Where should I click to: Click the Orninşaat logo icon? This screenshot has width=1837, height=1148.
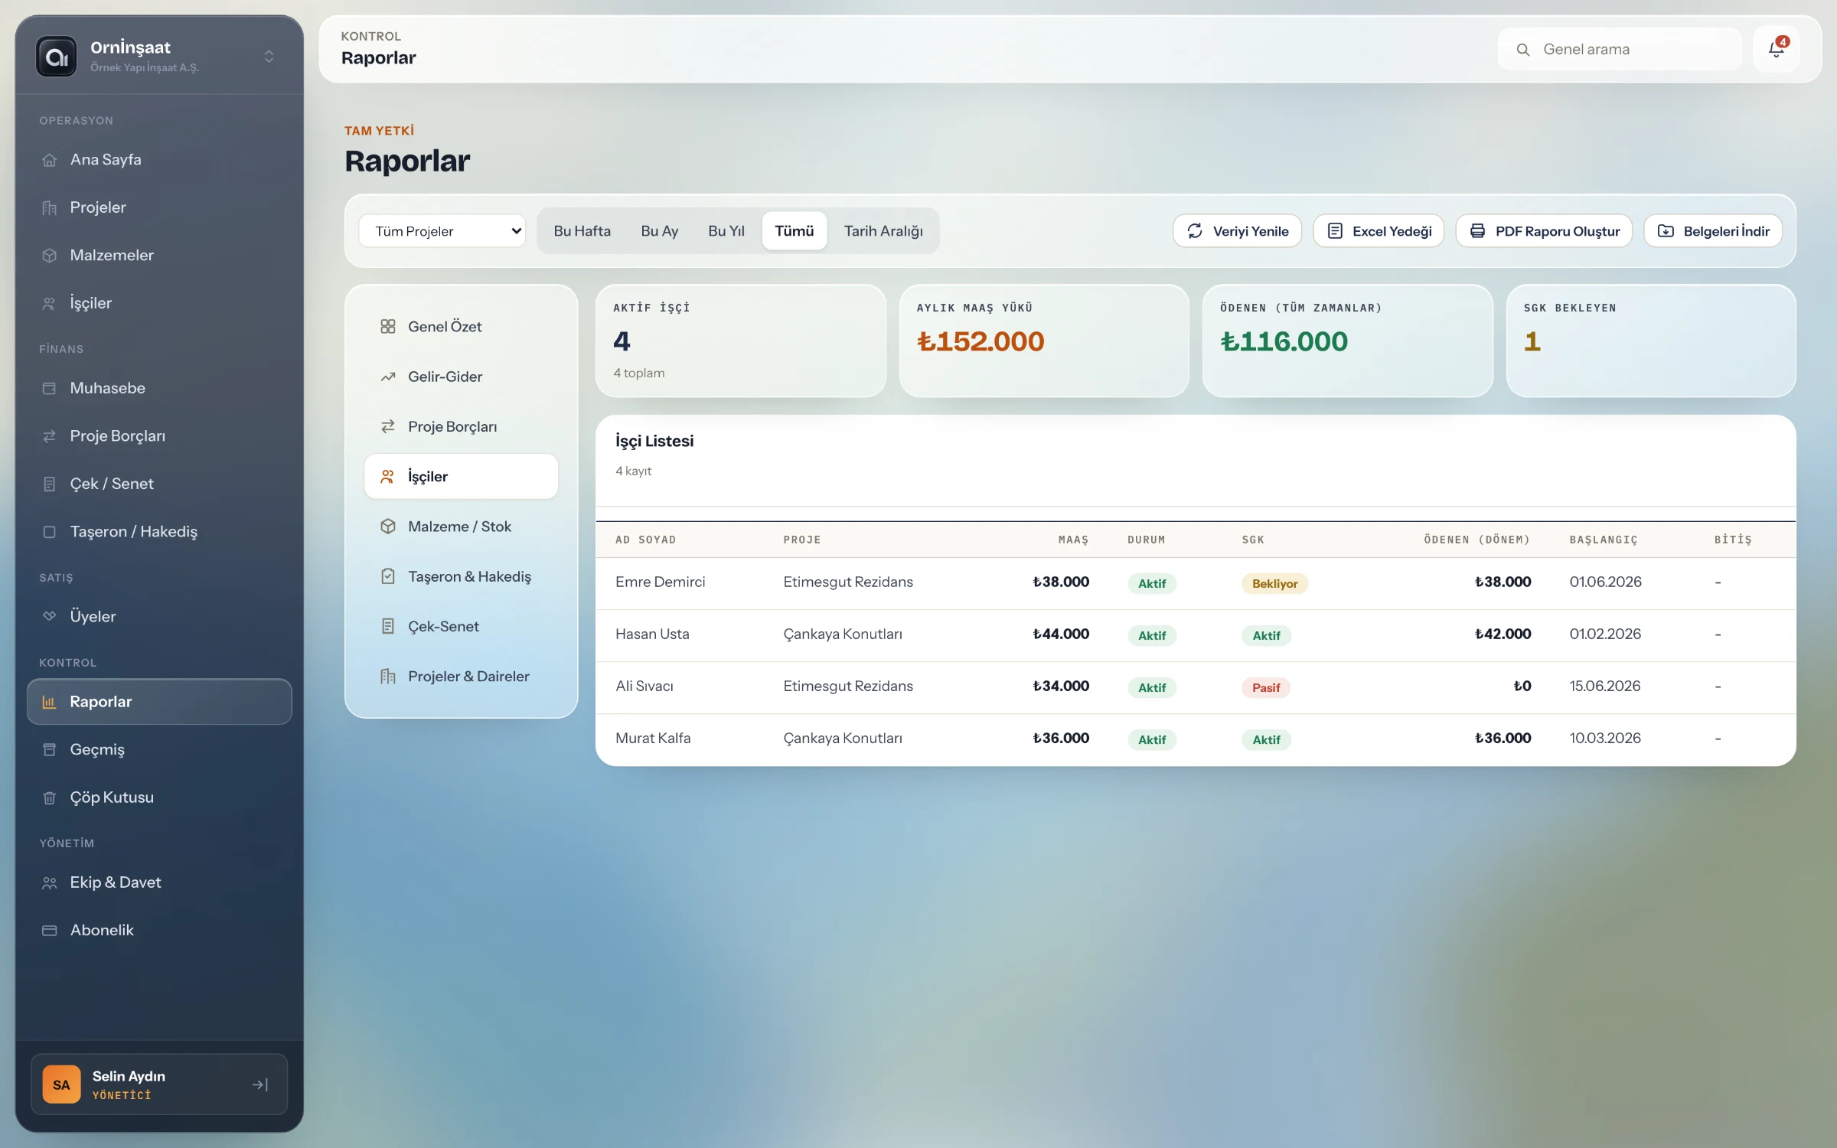57,57
